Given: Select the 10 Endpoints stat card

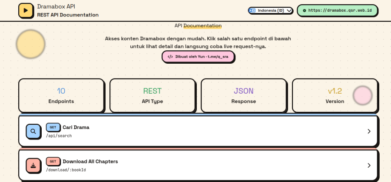Looking at the screenshot, I should (61, 95).
